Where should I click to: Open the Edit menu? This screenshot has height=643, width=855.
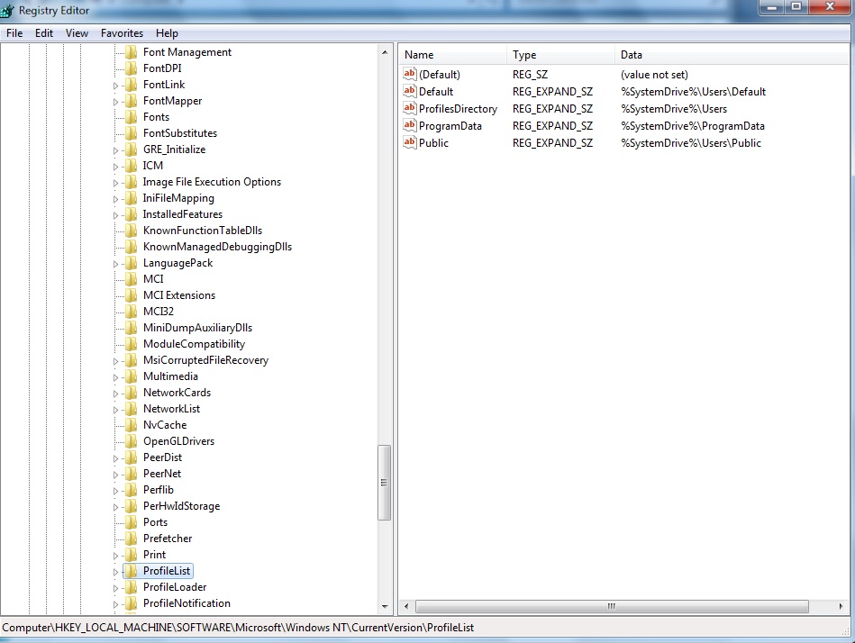[43, 33]
